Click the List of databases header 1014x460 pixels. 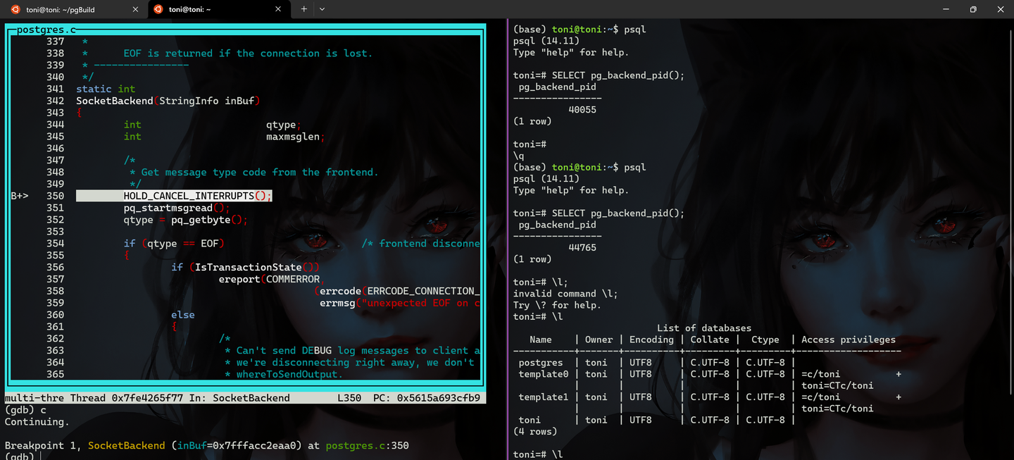pyautogui.click(x=703, y=328)
